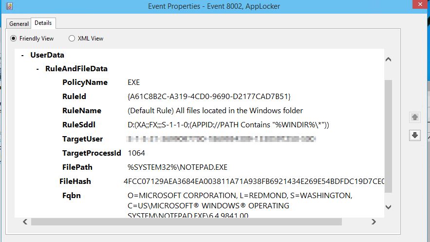Click the RuleId GUID value
Viewport: 430px width, 242px height.
[209, 97]
